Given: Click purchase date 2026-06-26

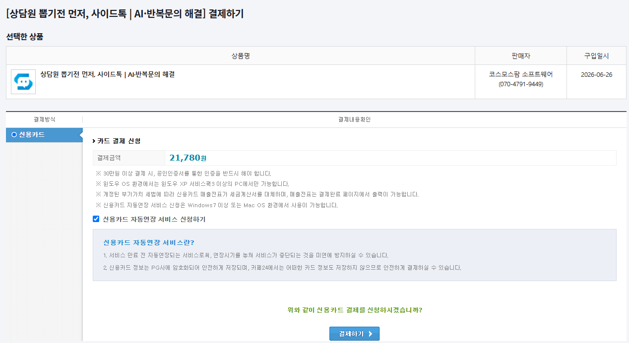Looking at the screenshot, I should [x=597, y=75].
